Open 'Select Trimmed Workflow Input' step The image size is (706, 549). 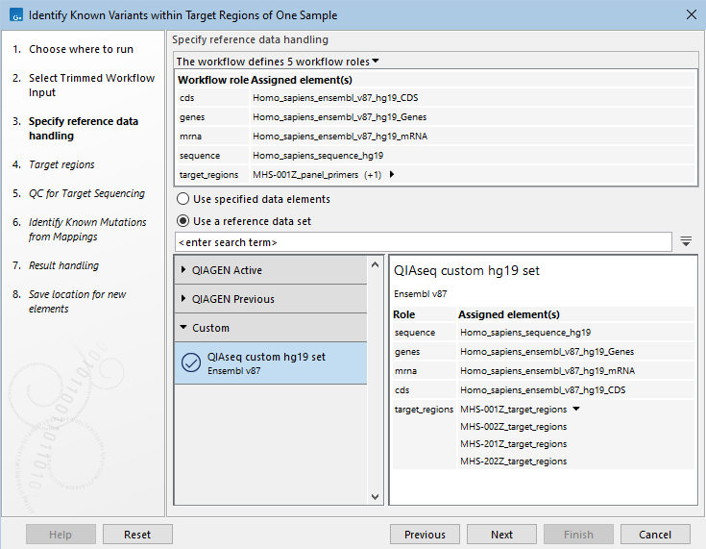[x=90, y=86]
